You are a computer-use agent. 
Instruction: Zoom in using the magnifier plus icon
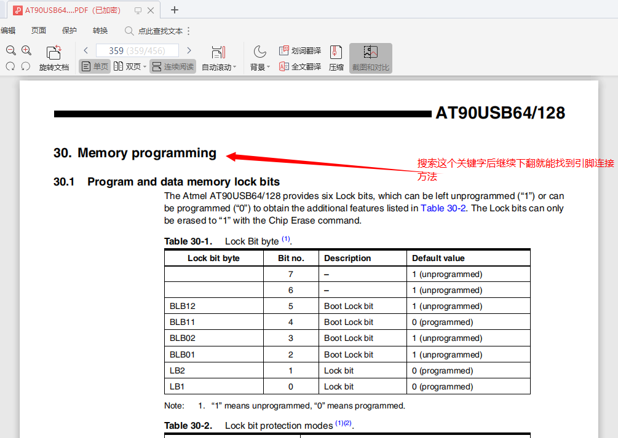pos(26,50)
